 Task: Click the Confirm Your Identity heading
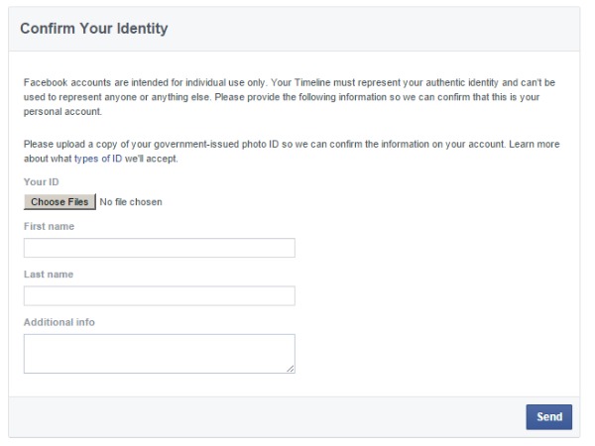pos(94,29)
